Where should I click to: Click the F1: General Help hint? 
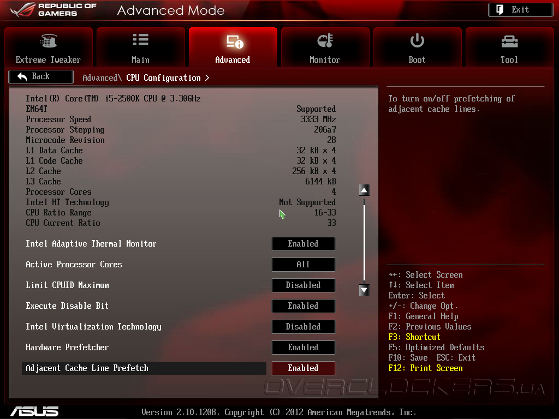pyautogui.click(x=423, y=316)
